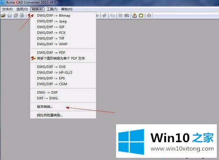Click the gray tool icon before the stacked windows icon
Image resolution: width=219 pixels, height=160 pixels.
click(x=104, y=16)
